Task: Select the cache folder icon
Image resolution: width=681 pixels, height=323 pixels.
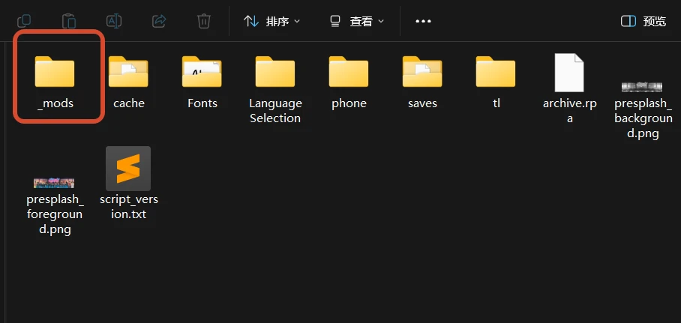Action: point(128,72)
